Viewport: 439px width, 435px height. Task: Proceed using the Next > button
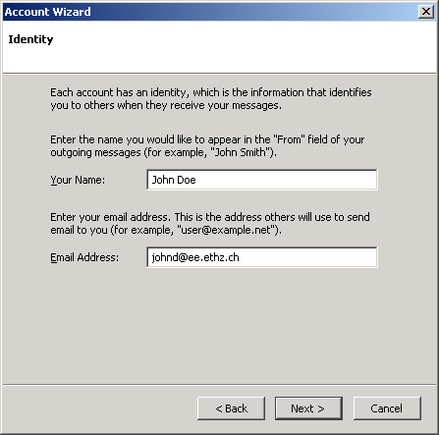point(308,408)
